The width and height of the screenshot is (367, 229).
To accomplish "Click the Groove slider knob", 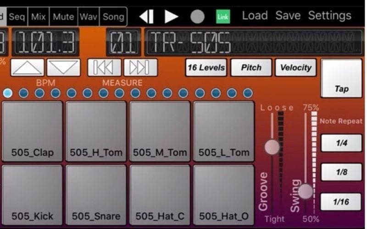I will point(272,147).
